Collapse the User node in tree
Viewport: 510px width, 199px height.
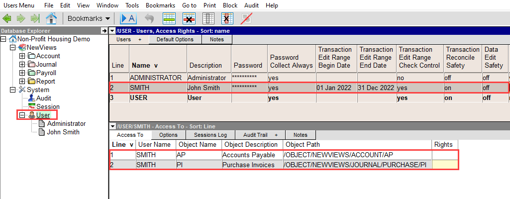tap(22, 115)
